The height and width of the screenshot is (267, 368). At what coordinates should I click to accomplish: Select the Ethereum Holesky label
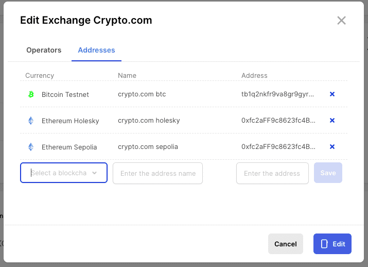click(x=71, y=121)
